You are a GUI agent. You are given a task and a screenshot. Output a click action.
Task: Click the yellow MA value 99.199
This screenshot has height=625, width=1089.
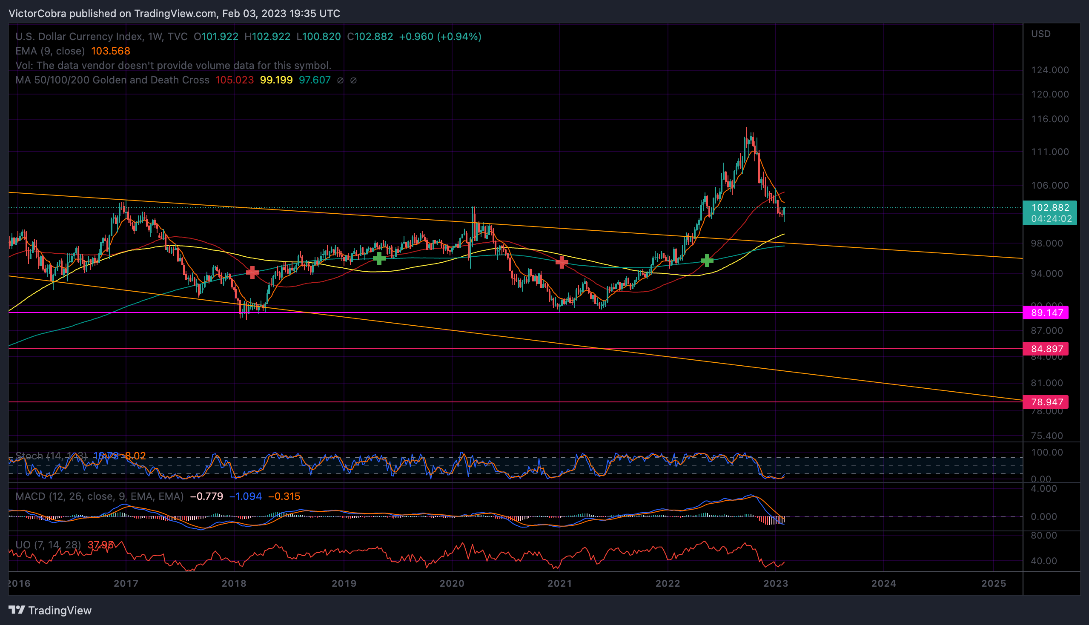click(x=276, y=80)
